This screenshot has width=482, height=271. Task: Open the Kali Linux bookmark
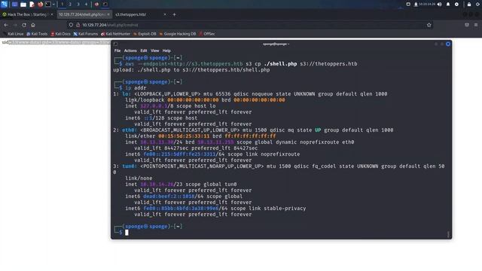[14, 34]
